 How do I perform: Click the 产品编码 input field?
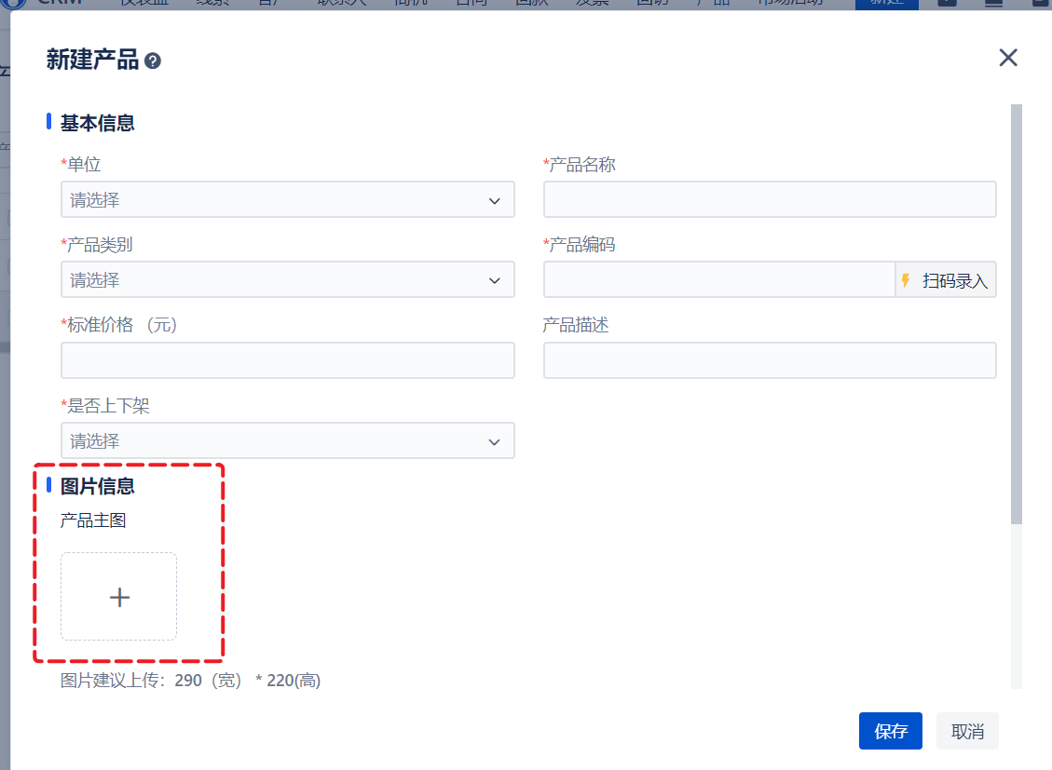pos(719,280)
